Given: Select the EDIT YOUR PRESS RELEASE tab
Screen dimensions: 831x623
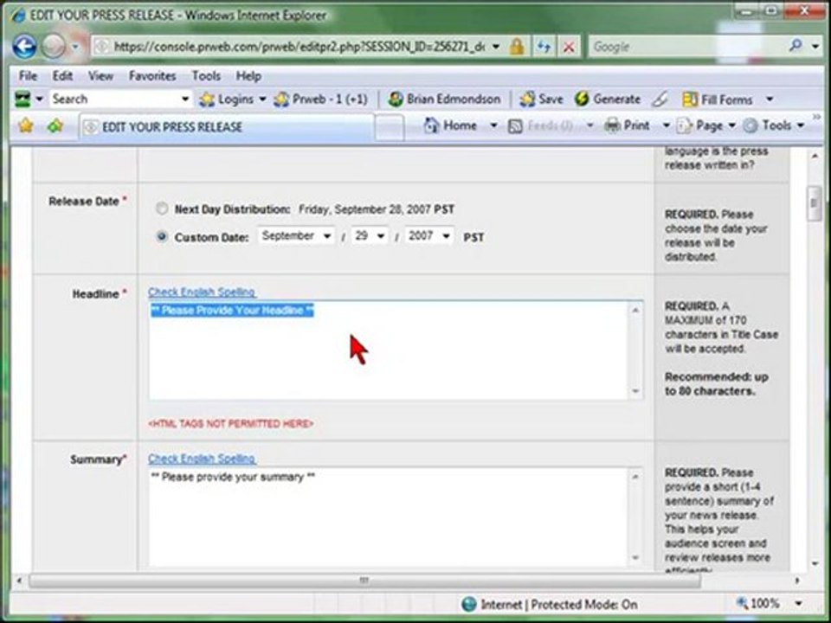Looking at the screenshot, I should tap(226, 127).
